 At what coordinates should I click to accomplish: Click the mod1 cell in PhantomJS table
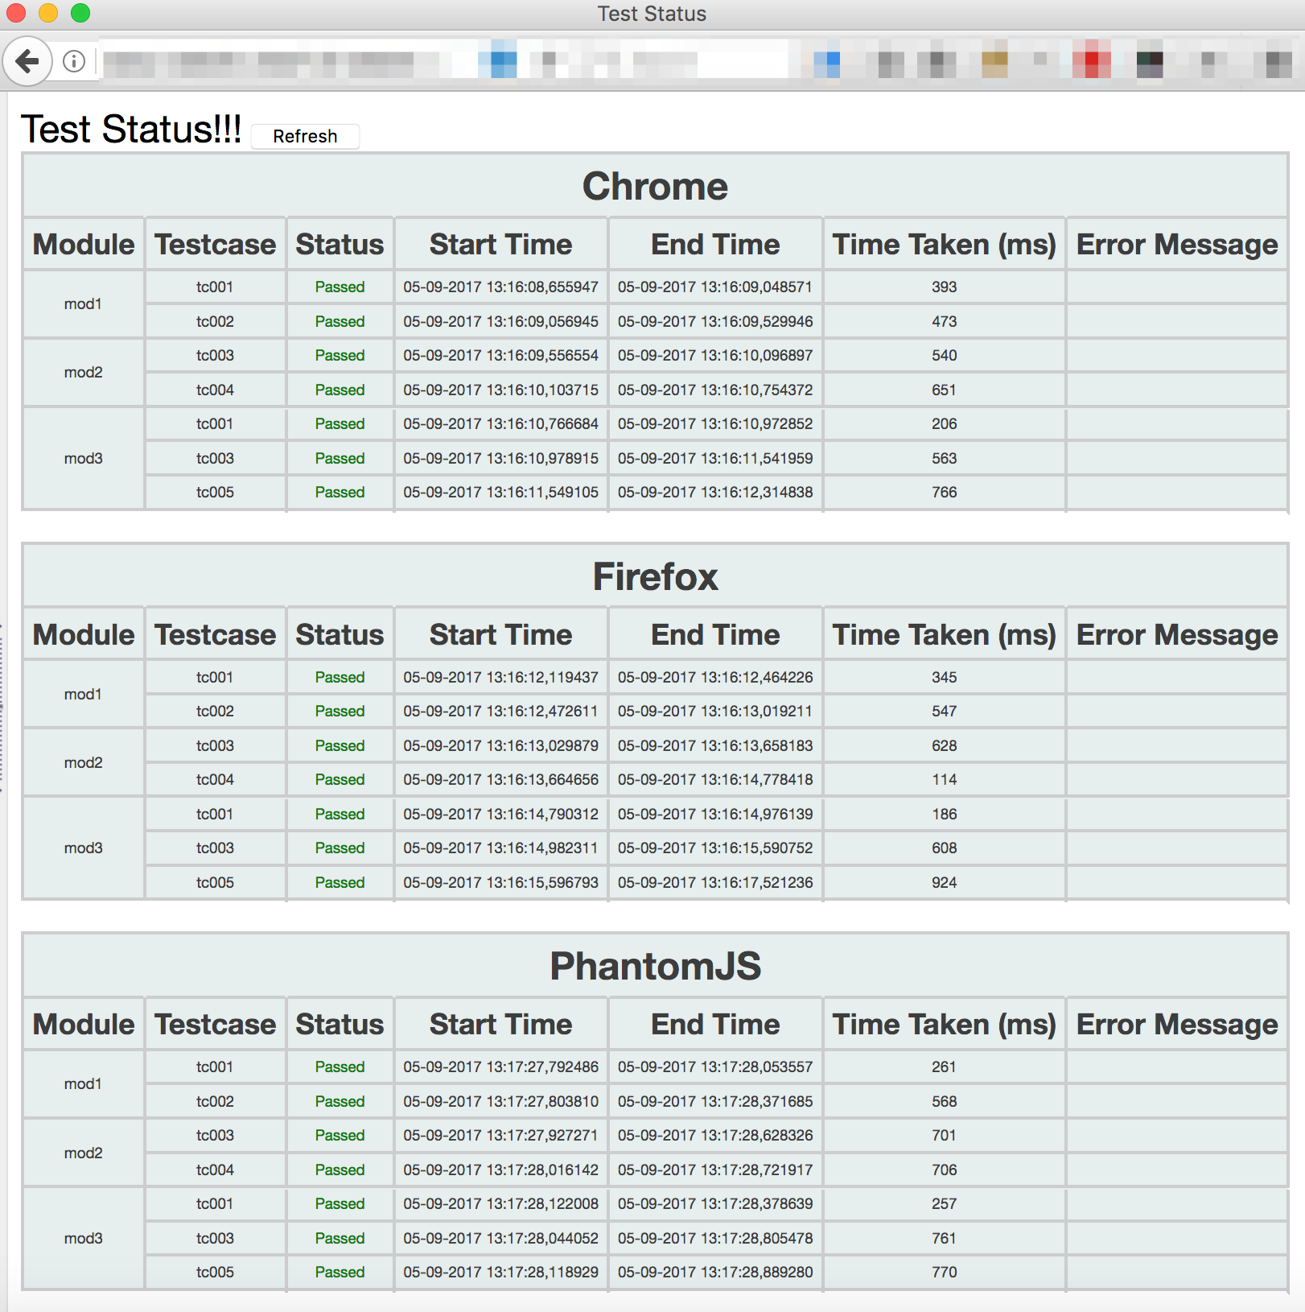point(84,1083)
